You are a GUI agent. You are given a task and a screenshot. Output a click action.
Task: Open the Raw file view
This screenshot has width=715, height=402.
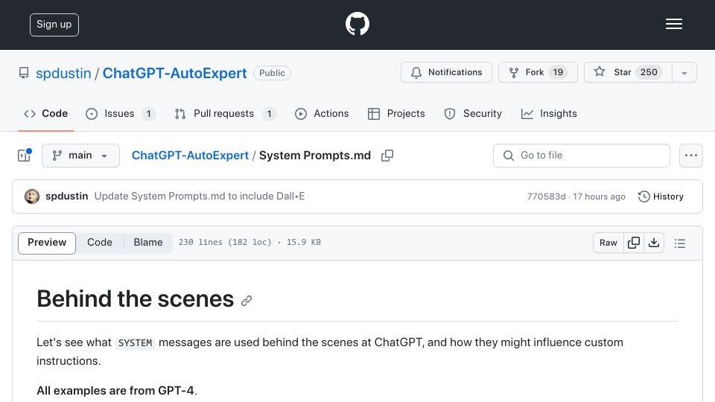(608, 243)
